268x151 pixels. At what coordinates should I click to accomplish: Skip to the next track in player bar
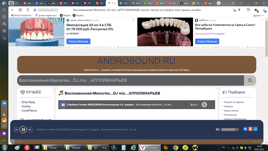[x=30, y=130]
